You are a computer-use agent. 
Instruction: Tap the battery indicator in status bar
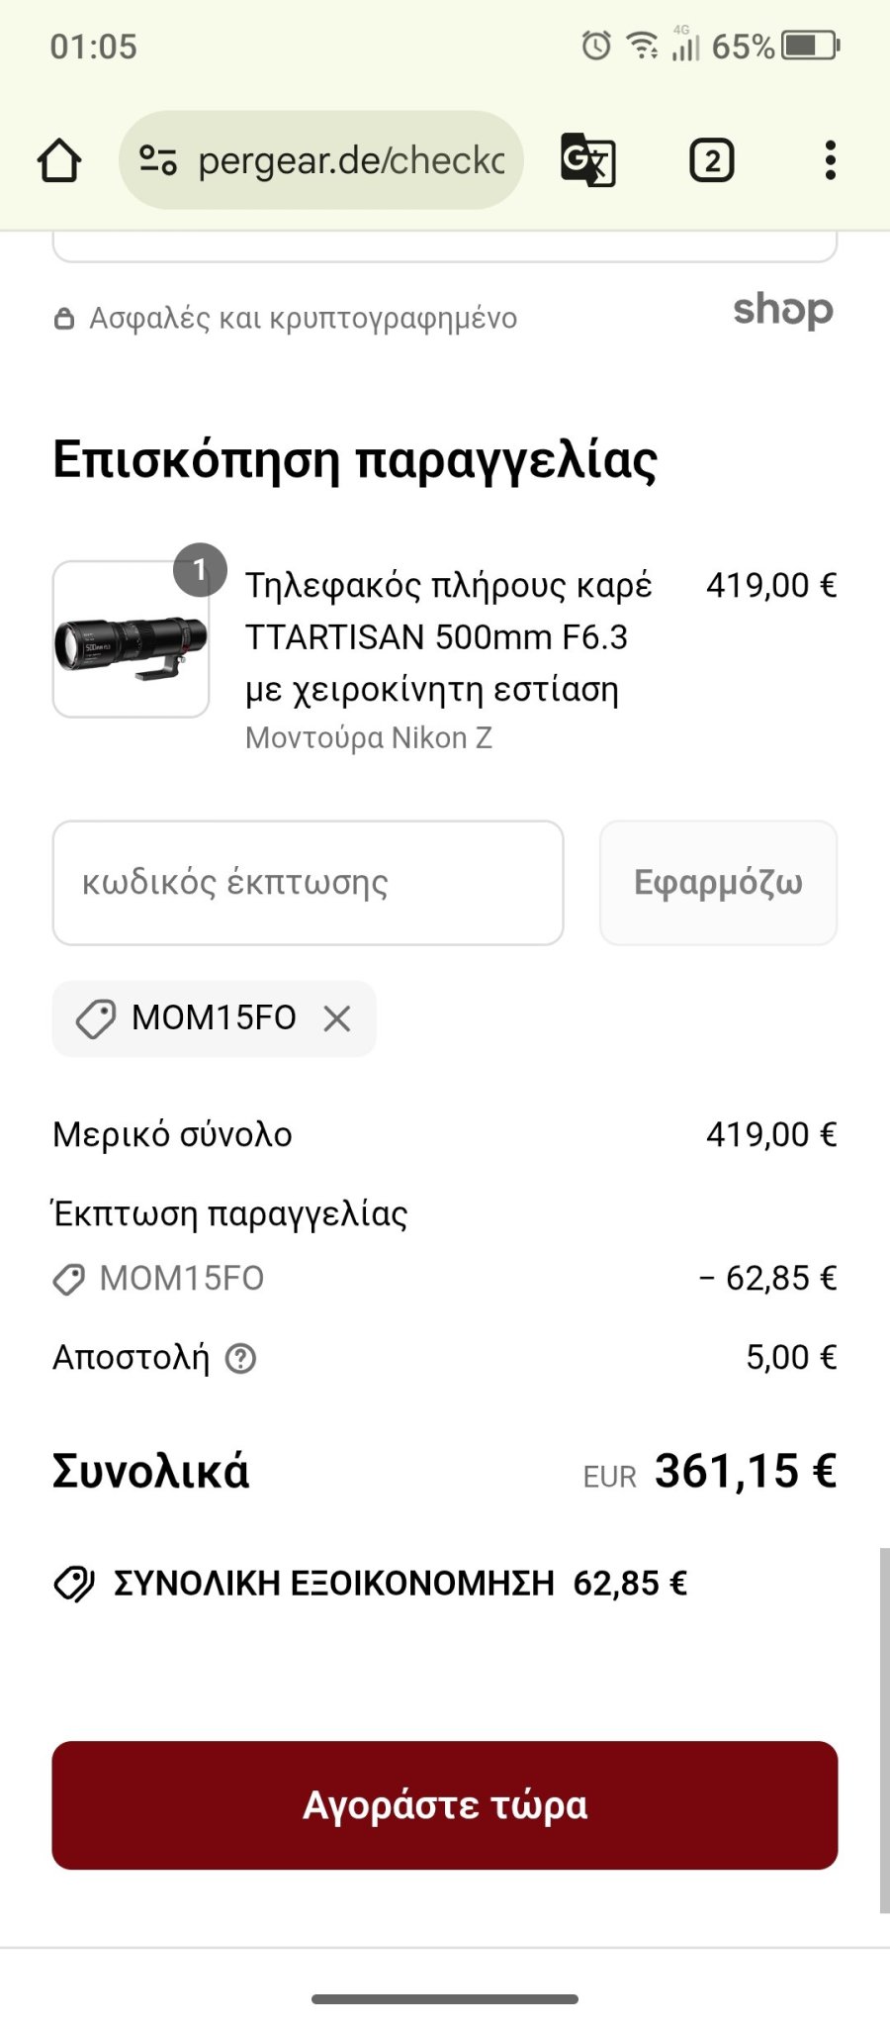810,46
